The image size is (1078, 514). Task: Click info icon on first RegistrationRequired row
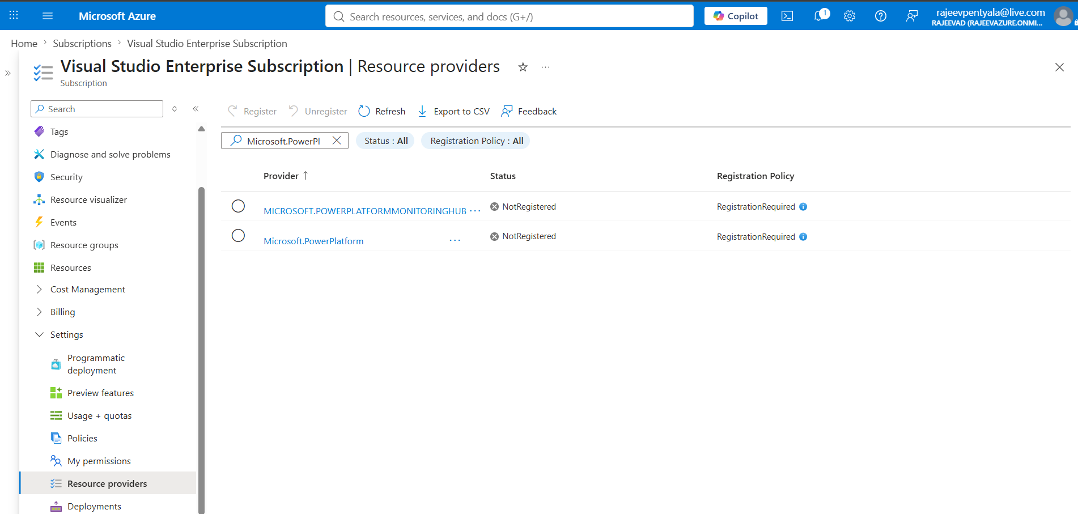(803, 207)
